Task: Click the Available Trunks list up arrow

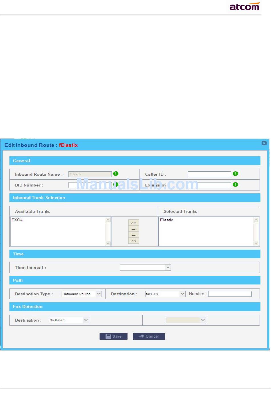Action: click(x=108, y=220)
